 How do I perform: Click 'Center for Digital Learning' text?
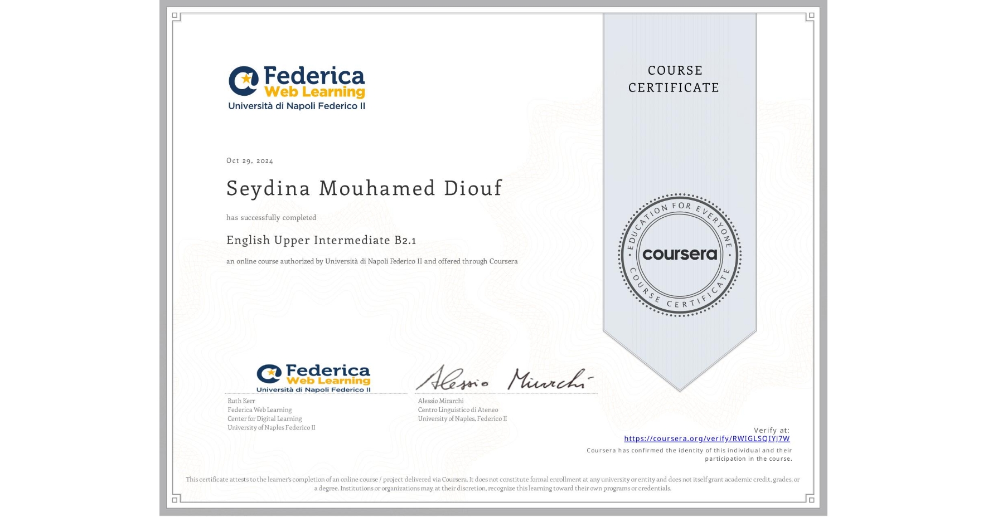coord(264,419)
